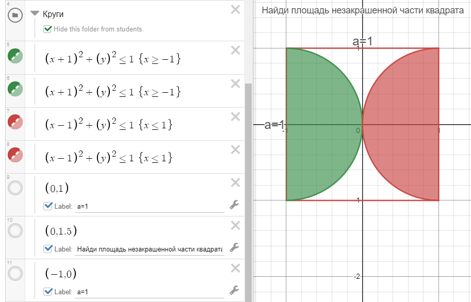Click the folder icon of Круги
The height and width of the screenshot is (302, 471).
15,15
